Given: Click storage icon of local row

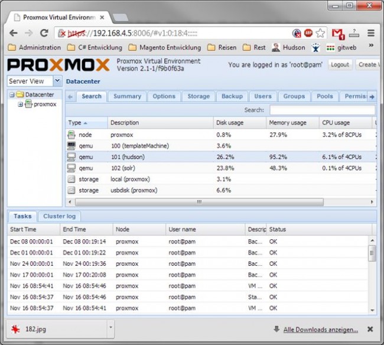Looking at the screenshot, I should [71, 179].
